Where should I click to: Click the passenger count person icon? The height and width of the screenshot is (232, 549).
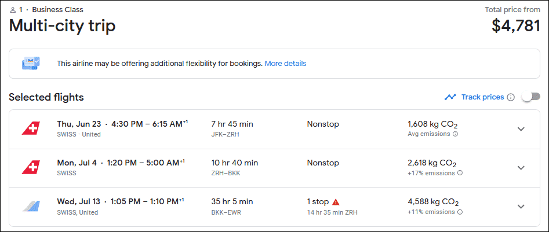[13, 10]
